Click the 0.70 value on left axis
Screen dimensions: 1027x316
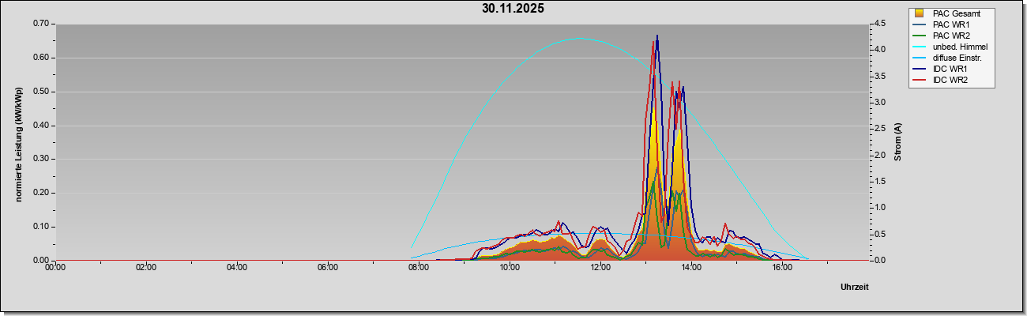[41, 24]
